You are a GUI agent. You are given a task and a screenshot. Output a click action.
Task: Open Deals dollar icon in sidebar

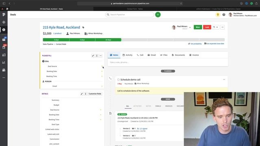tap(4, 30)
